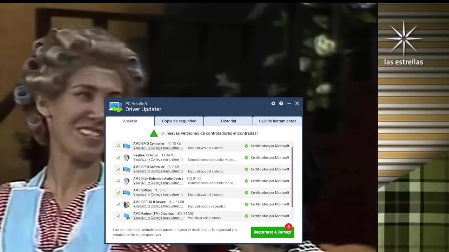Open the Copia de seguridad tab
This screenshot has height=252, width=449.
point(179,121)
